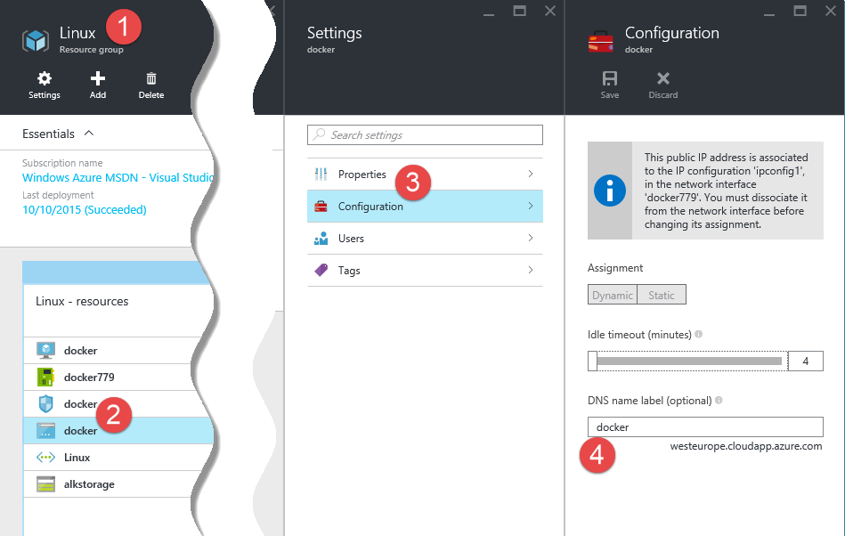Click the Linux resource group cube icon

click(36, 40)
